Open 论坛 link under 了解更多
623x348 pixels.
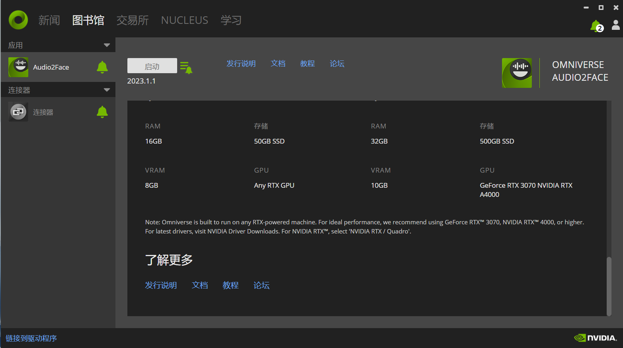click(262, 285)
